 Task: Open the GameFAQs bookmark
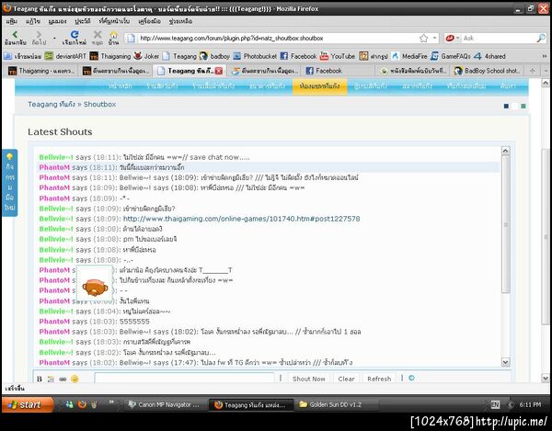451,56
